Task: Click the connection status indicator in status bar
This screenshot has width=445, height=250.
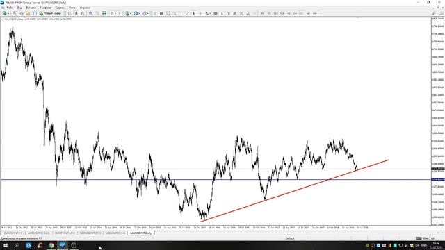Action: click(425, 238)
